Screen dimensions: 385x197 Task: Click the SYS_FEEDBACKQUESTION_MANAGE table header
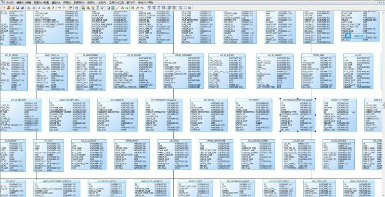[x=298, y=100]
